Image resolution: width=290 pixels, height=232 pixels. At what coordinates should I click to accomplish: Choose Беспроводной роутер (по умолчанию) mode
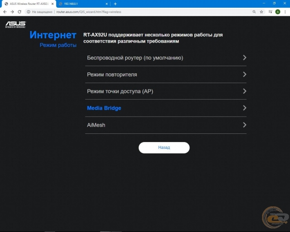166,58
